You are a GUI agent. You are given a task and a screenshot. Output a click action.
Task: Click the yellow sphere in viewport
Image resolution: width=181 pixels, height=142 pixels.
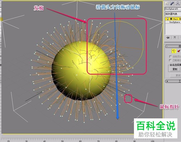coord(81,71)
